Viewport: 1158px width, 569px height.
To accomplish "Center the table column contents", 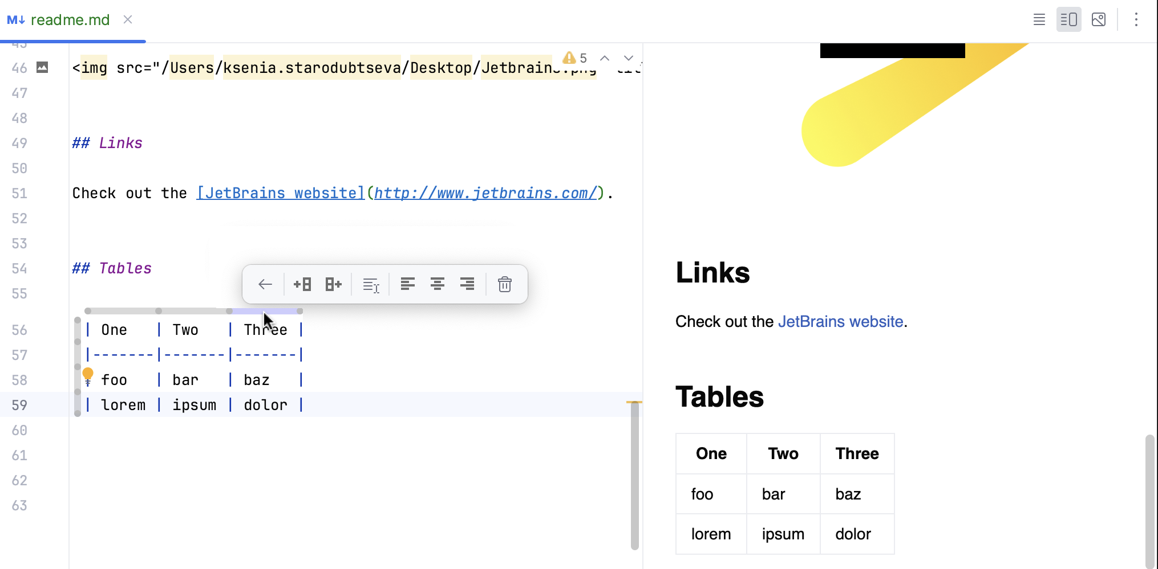I will [438, 284].
